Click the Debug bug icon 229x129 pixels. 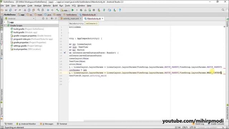(81, 10)
